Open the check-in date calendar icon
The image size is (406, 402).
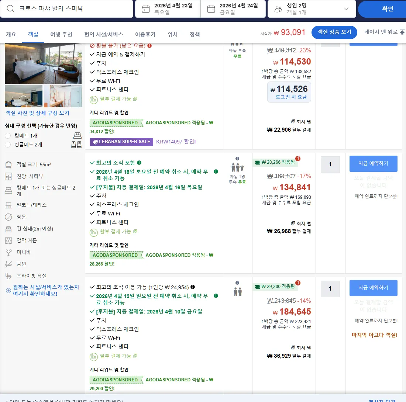pos(146,9)
